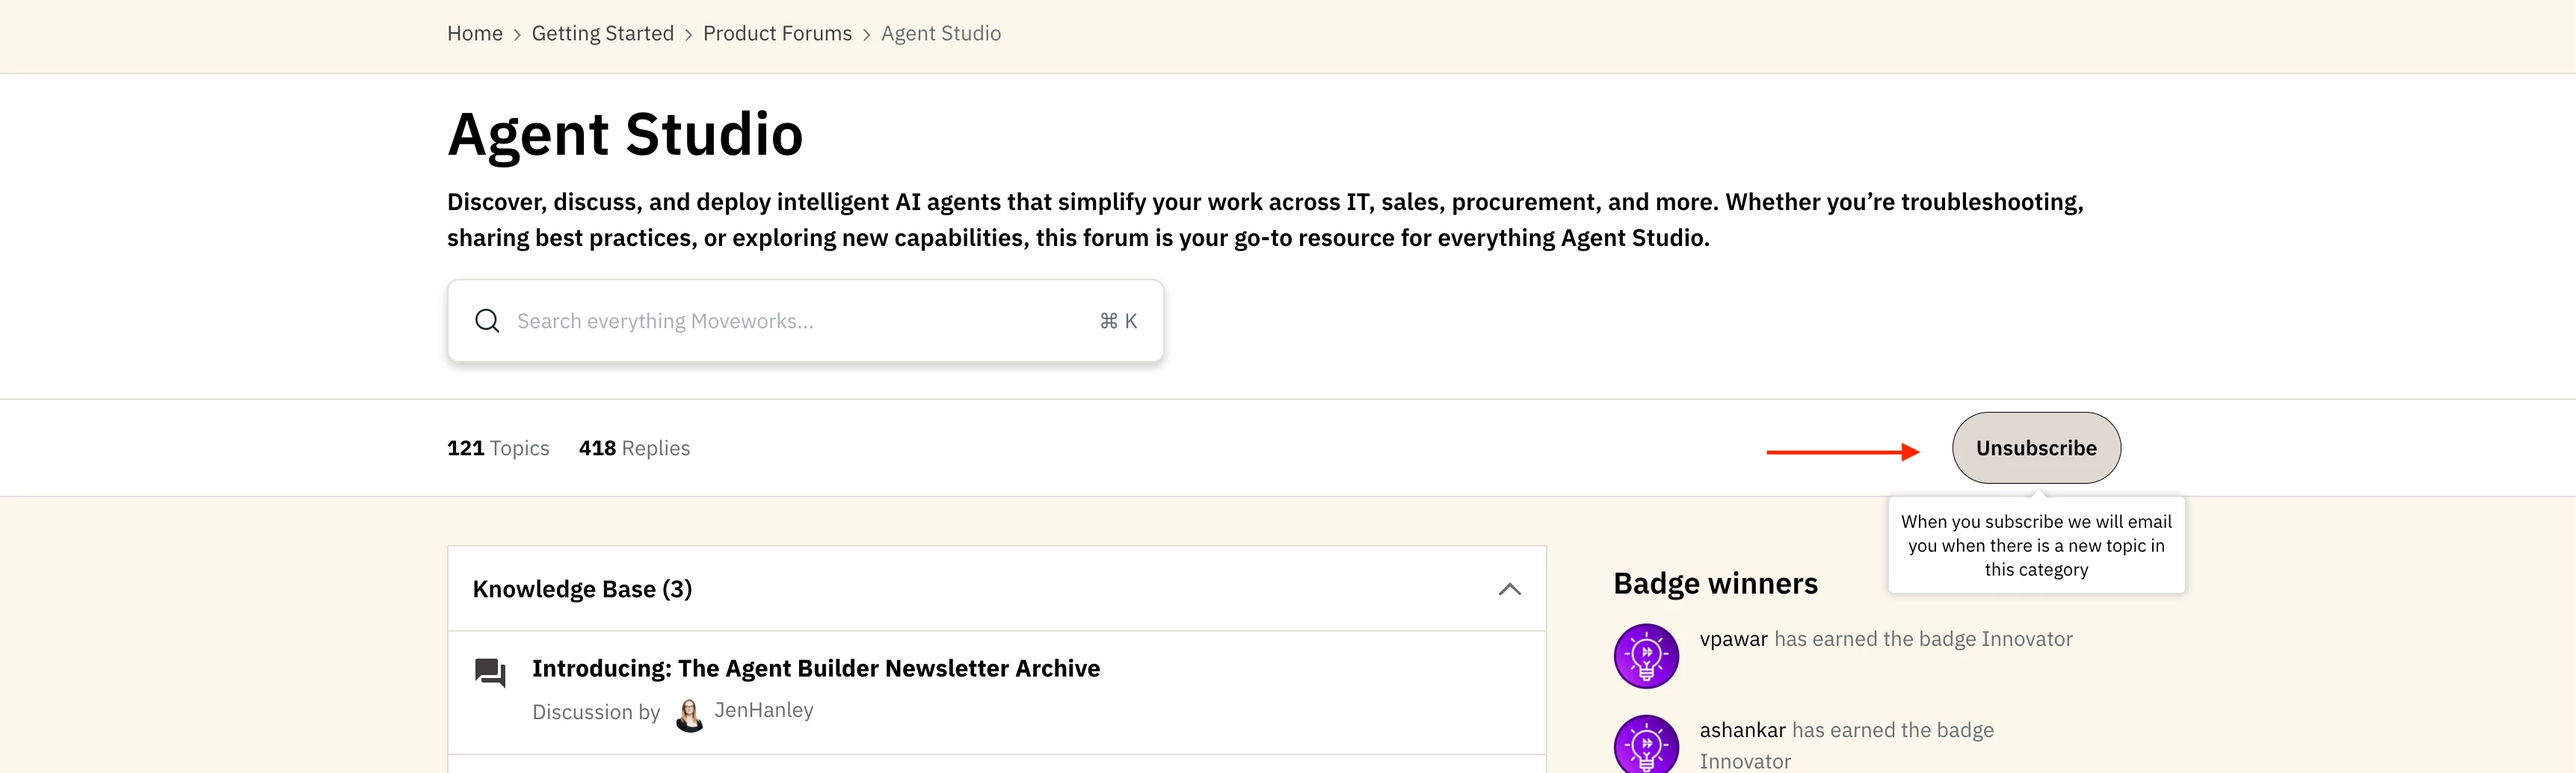The height and width of the screenshot is (773, 2576).
Task: Collapse the Knowledge Base section chevron
Action: tap(1509, 589)
